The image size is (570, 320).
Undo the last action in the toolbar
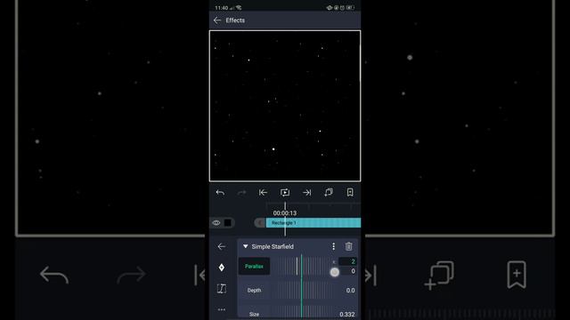(220, 193)
